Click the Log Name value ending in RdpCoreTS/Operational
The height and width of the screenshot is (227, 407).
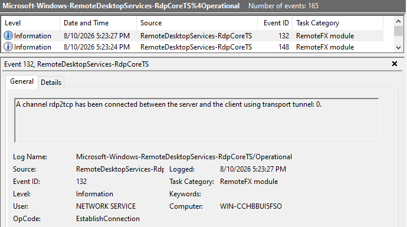pyautogui.click(x=184, y=157)
